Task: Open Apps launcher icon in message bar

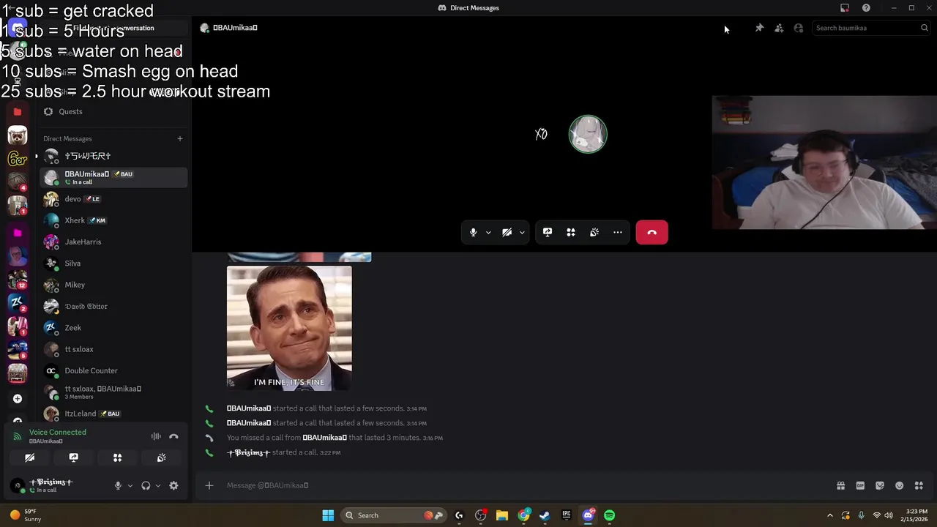Action: tap(919, 485)
